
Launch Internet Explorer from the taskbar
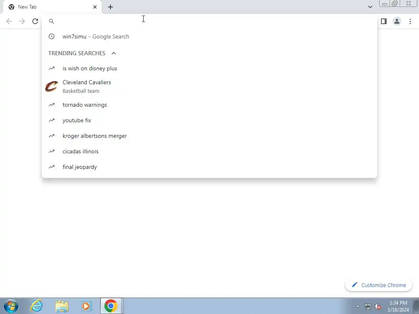click(x=36, y=306)
